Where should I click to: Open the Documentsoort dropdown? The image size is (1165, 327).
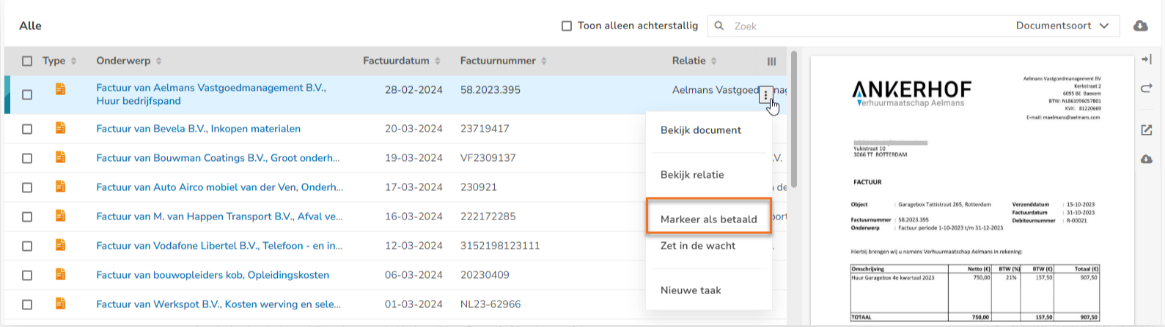1062,26
